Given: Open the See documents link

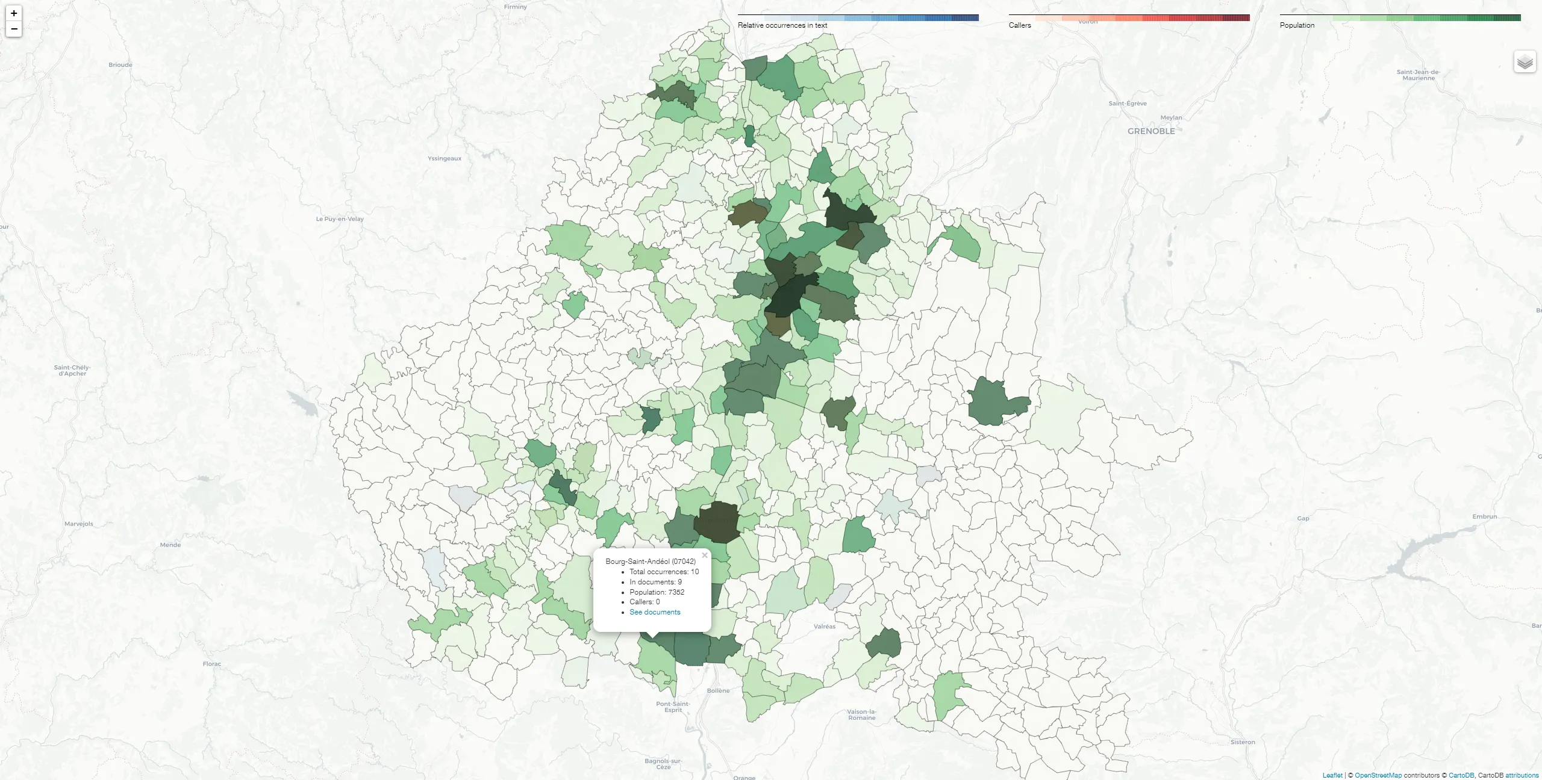Looking at the screenshot, I should coord(655,612).
